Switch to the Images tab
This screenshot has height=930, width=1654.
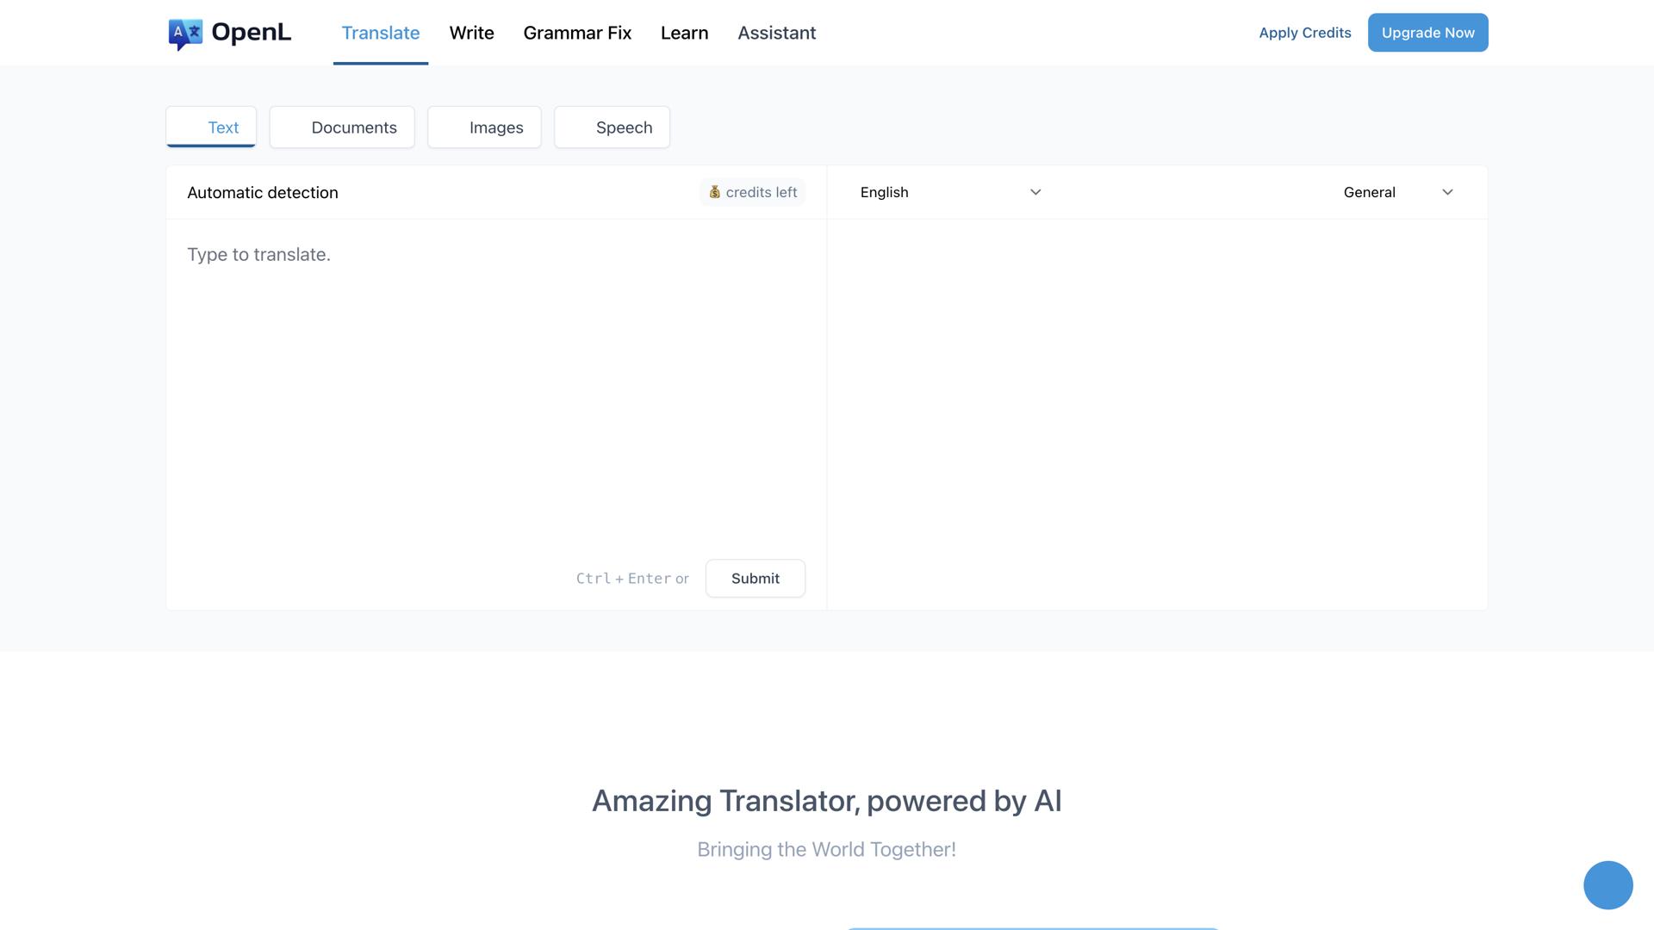coord(484,127)
